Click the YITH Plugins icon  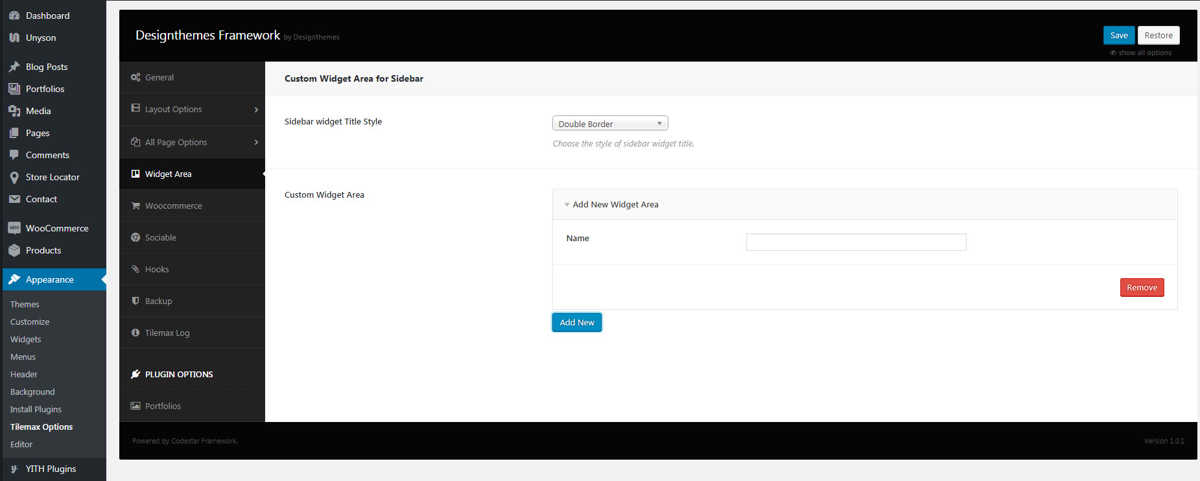click(14, 469)
